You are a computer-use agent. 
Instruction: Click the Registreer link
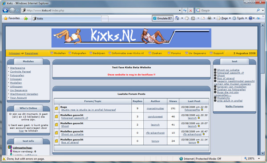pyautogui.click(x=32, y=53)
